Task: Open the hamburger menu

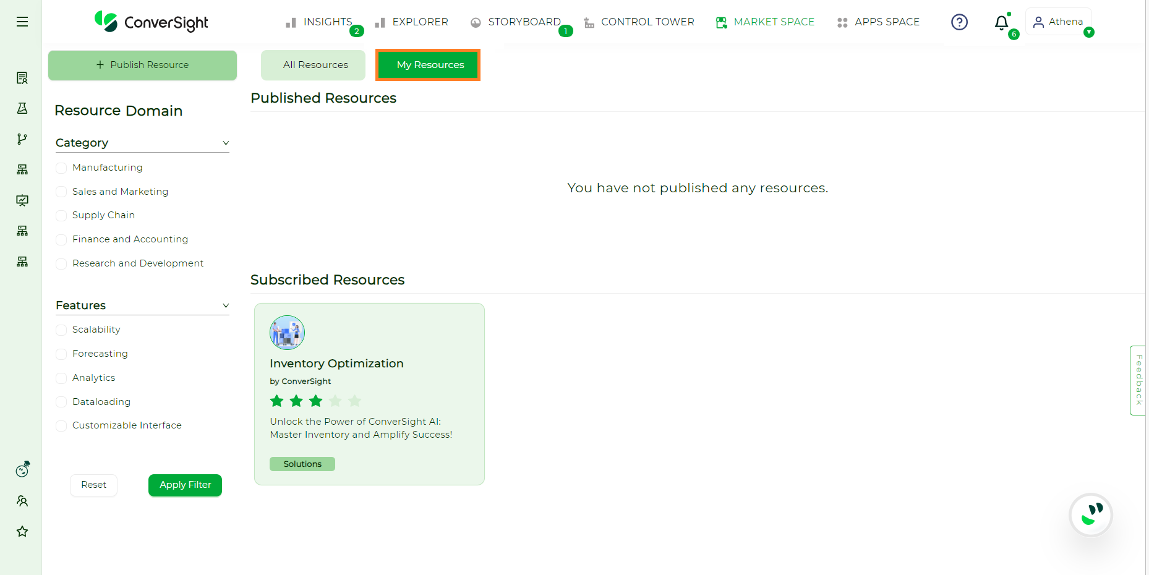Action: coord(22,22)
